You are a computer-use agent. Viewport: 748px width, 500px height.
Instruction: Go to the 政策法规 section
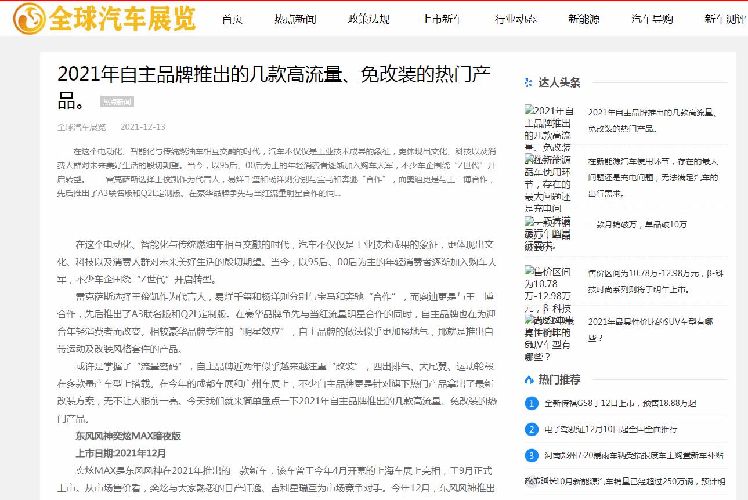click(369, 19)
